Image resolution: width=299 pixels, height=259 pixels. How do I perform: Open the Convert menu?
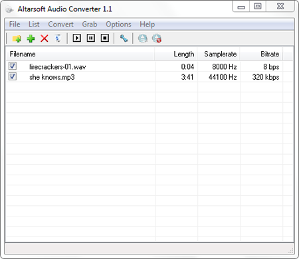60,24
